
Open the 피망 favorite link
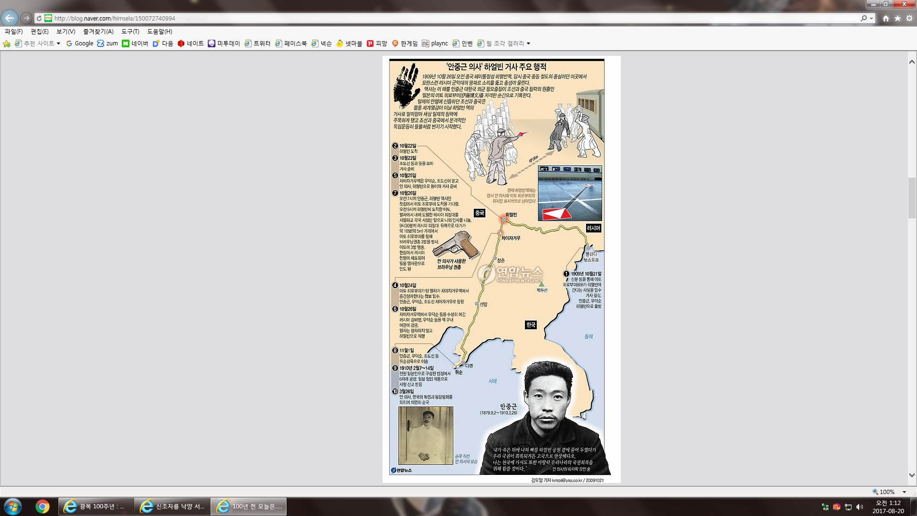[377, 43]
